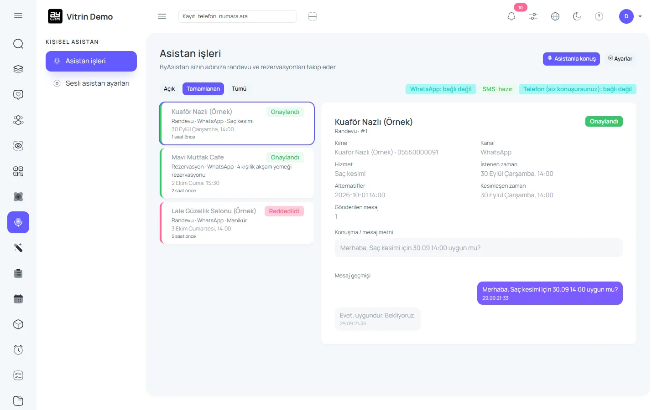Click the Evet, uygundur. Bekliyoruz. message
The width and height of the screenshot is (657, 410).
377,319
